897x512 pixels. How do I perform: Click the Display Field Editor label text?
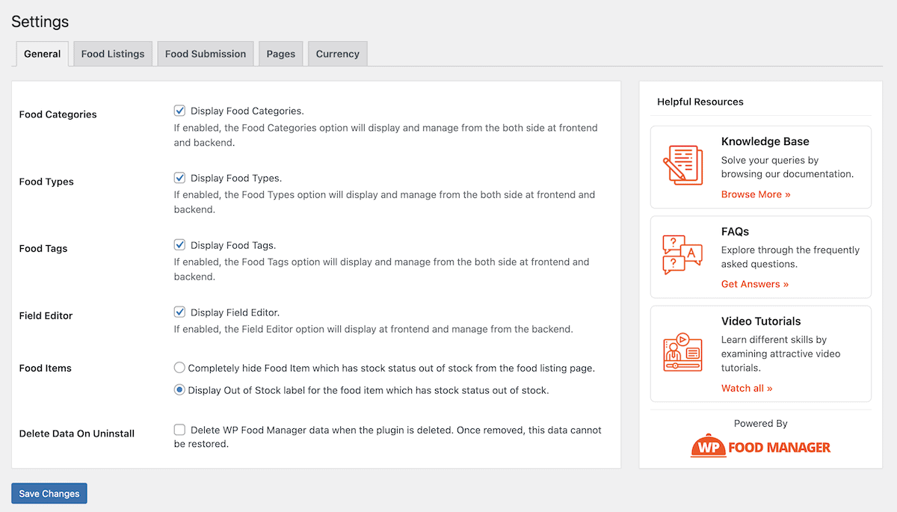[235, 312]
